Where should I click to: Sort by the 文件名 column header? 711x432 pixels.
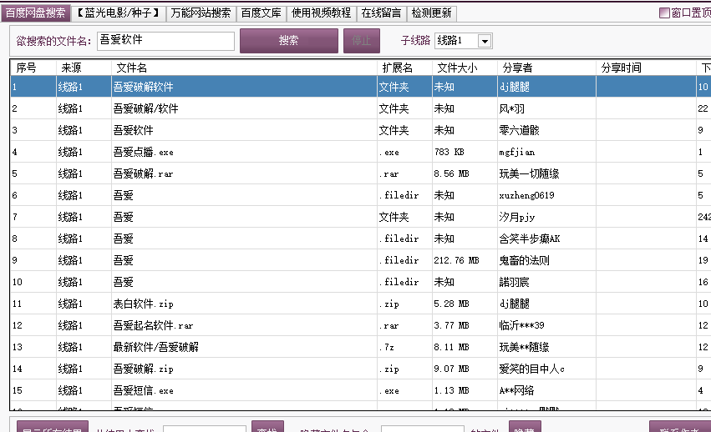tap(245, 68)
